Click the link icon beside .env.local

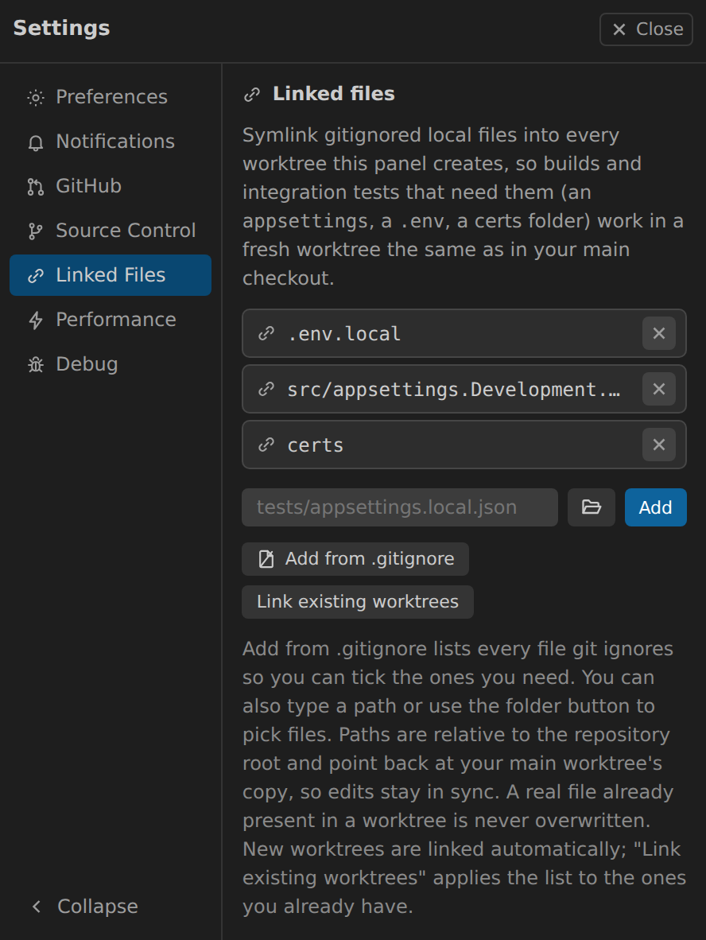click(266, 333)
